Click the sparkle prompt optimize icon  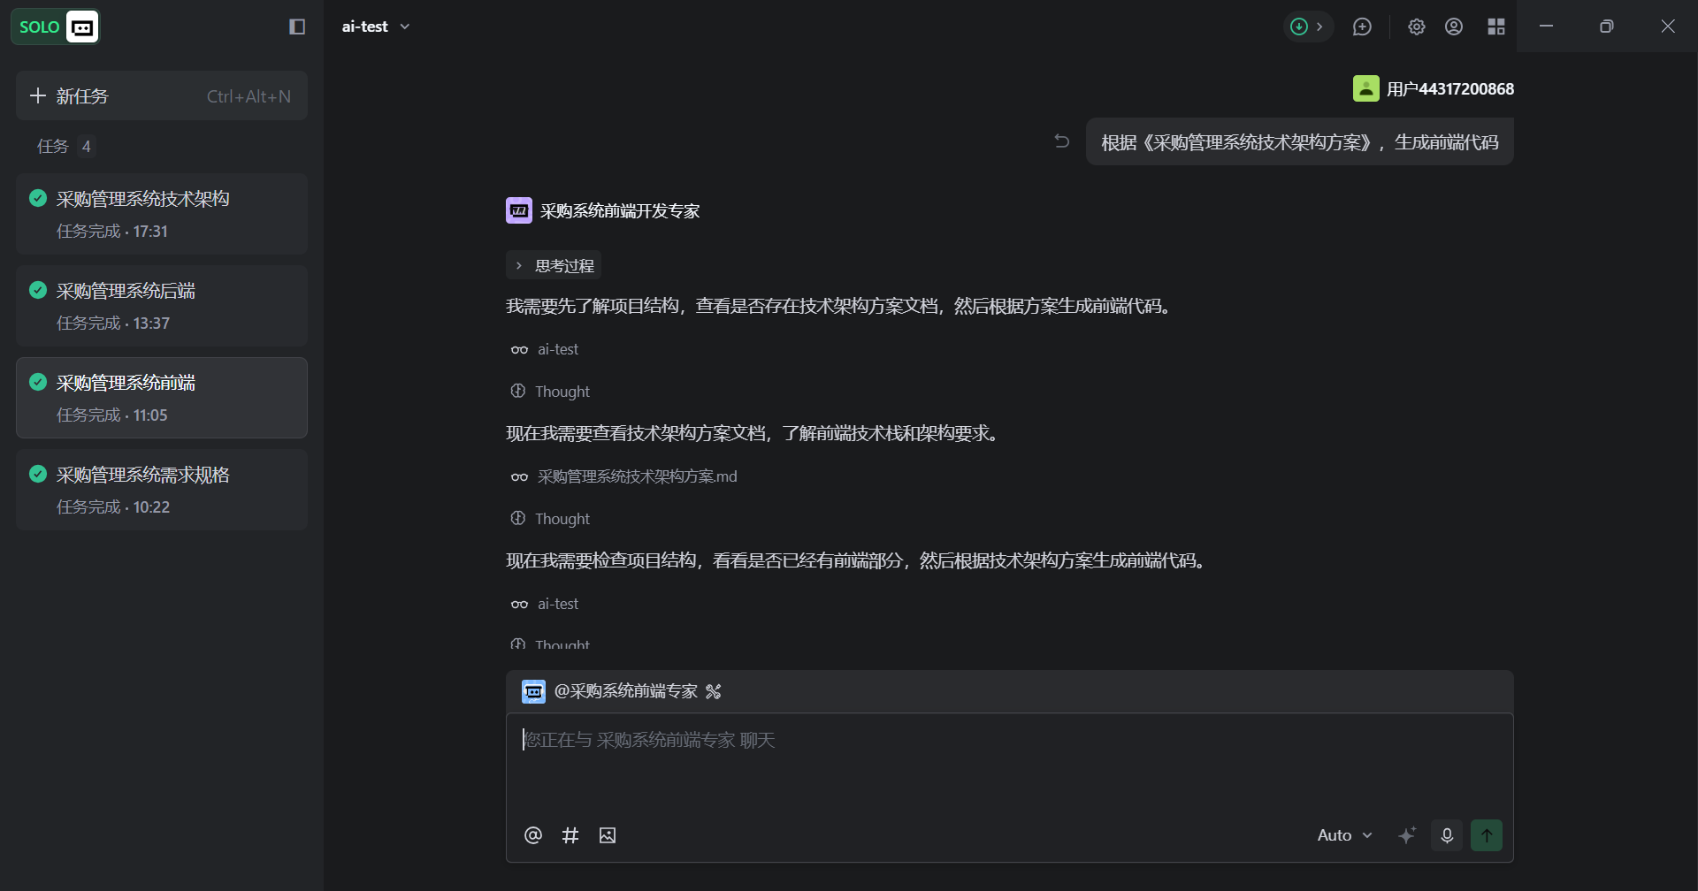(1407, 835)
